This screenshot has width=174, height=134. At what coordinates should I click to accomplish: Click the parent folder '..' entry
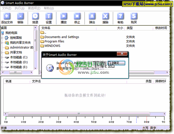(x=43, y=33)
